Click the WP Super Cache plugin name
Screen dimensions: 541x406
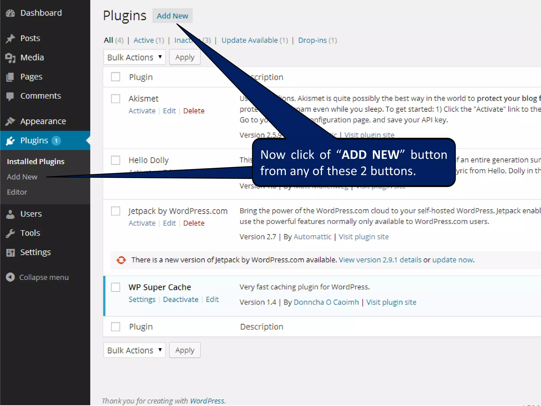pos(160,287)
